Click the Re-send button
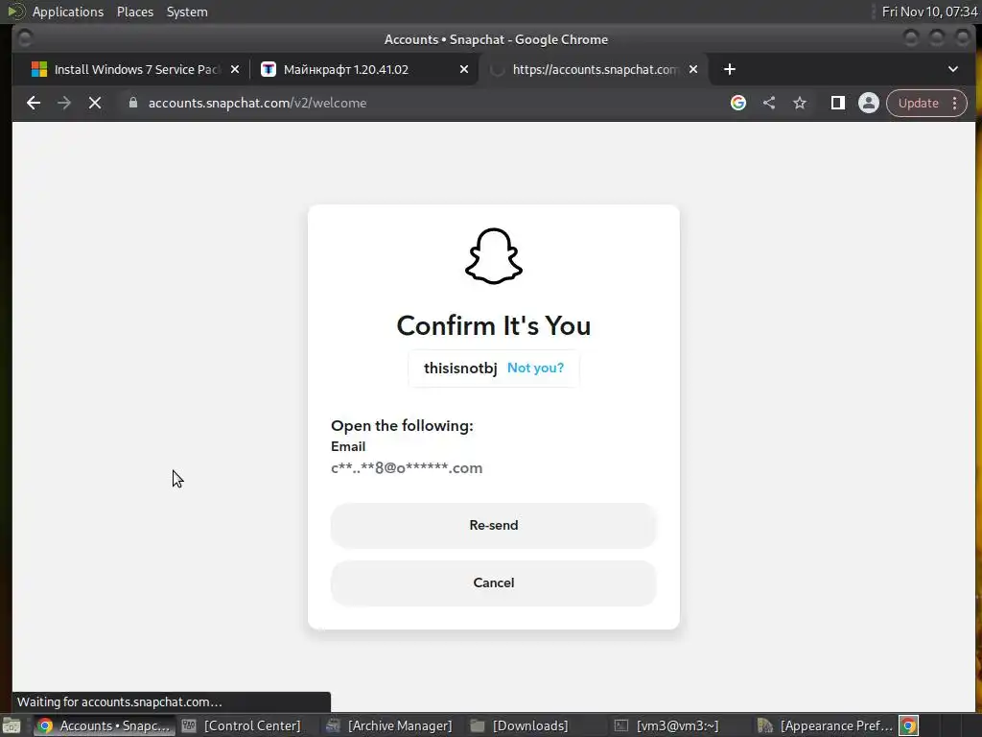 click(x=494, y=525)
